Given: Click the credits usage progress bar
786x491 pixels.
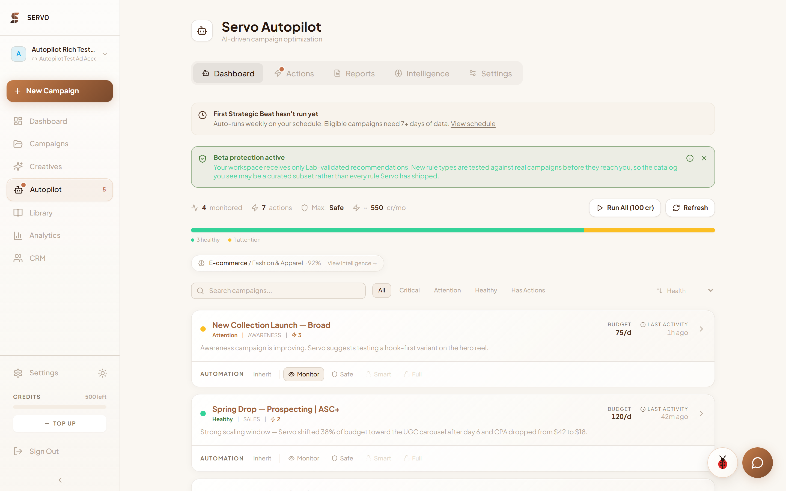Looking at the screenshot, I should point(60,407).
